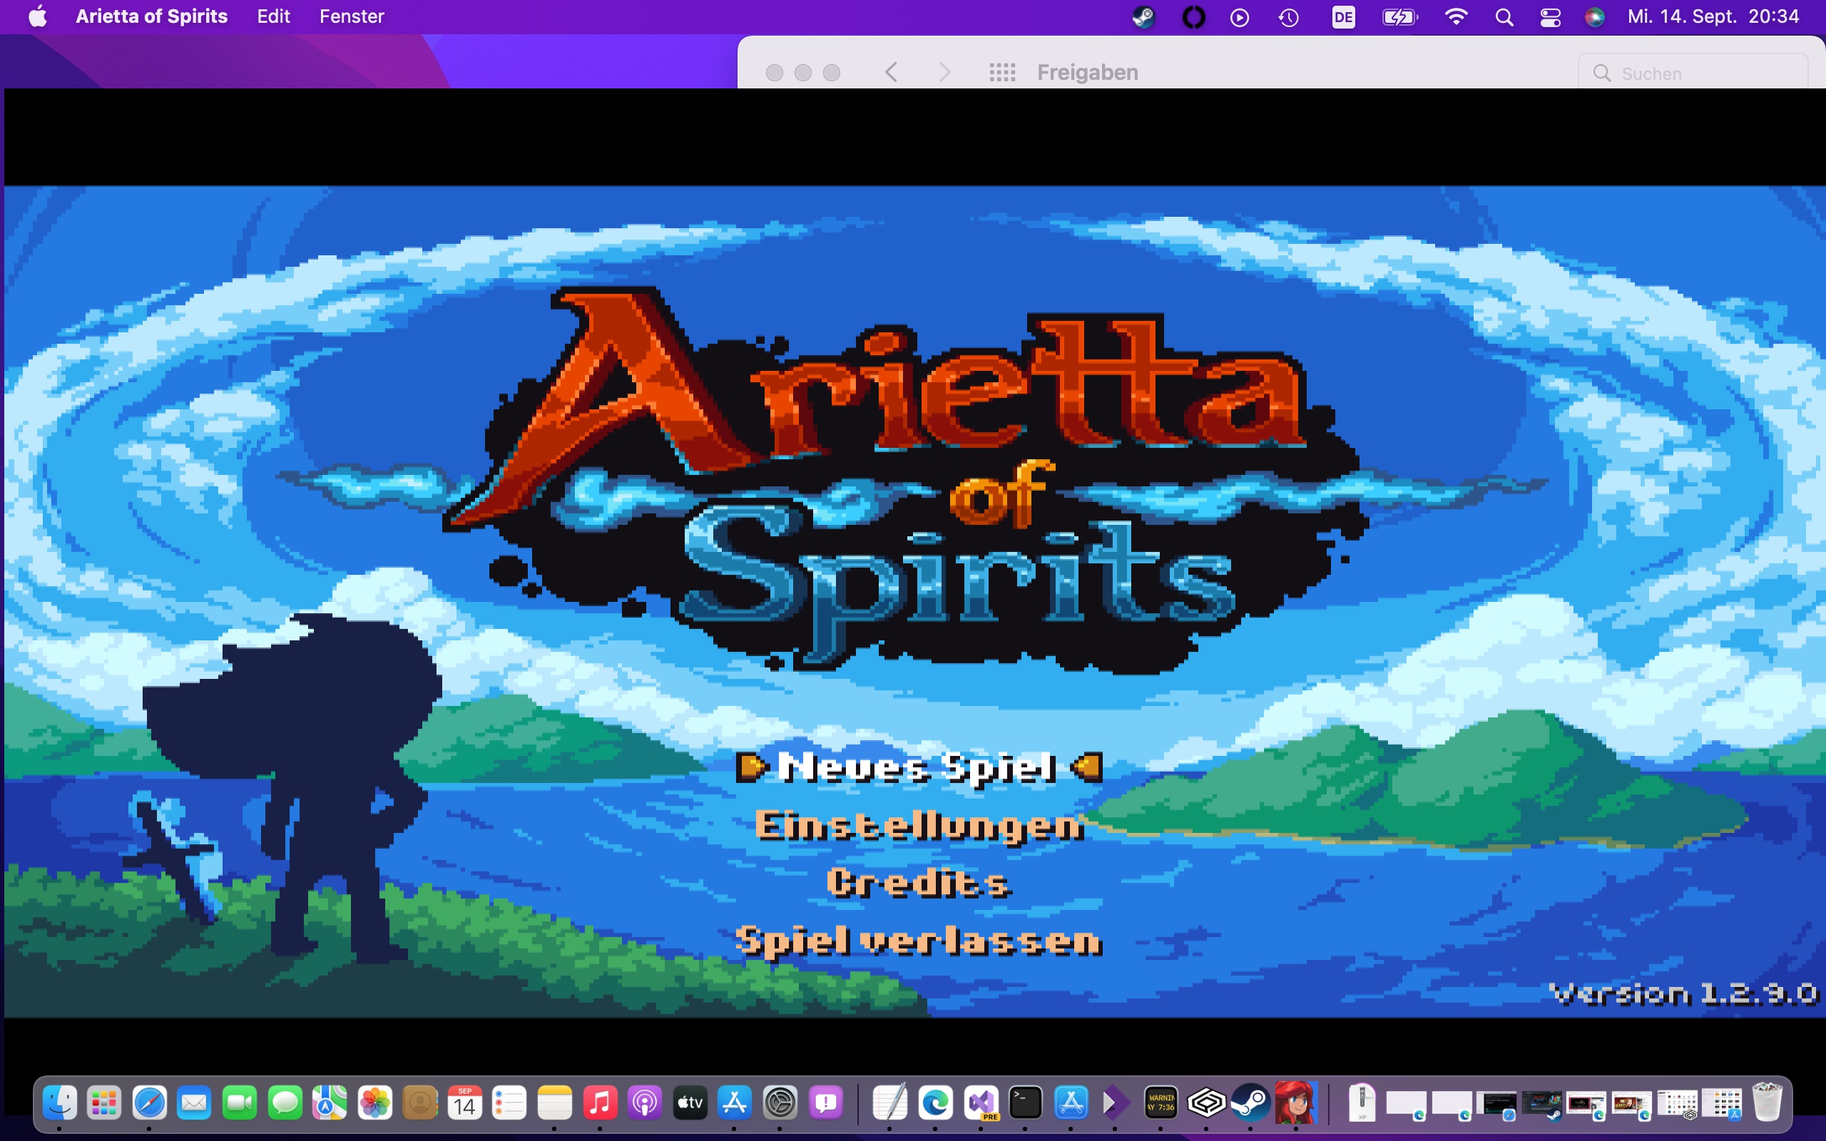Click the circled play icon in menu bar
1826x1141 pixels.
pos(1240,16)
